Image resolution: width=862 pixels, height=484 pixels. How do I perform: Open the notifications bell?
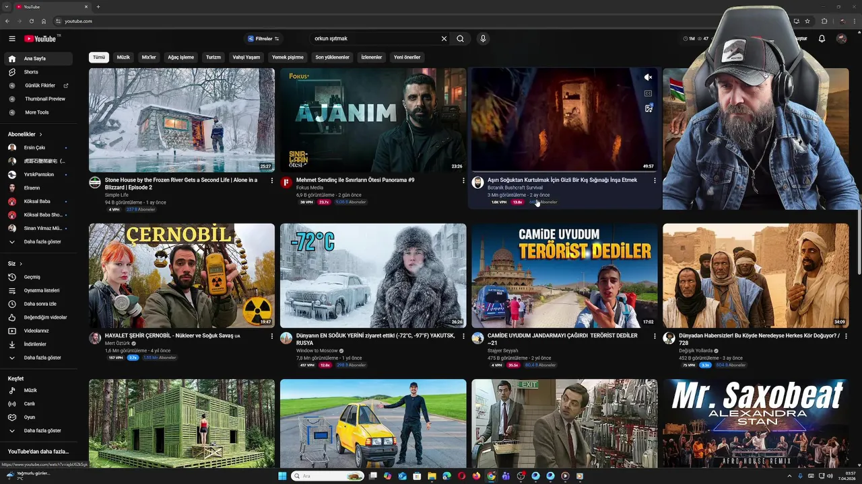(822, 38)
